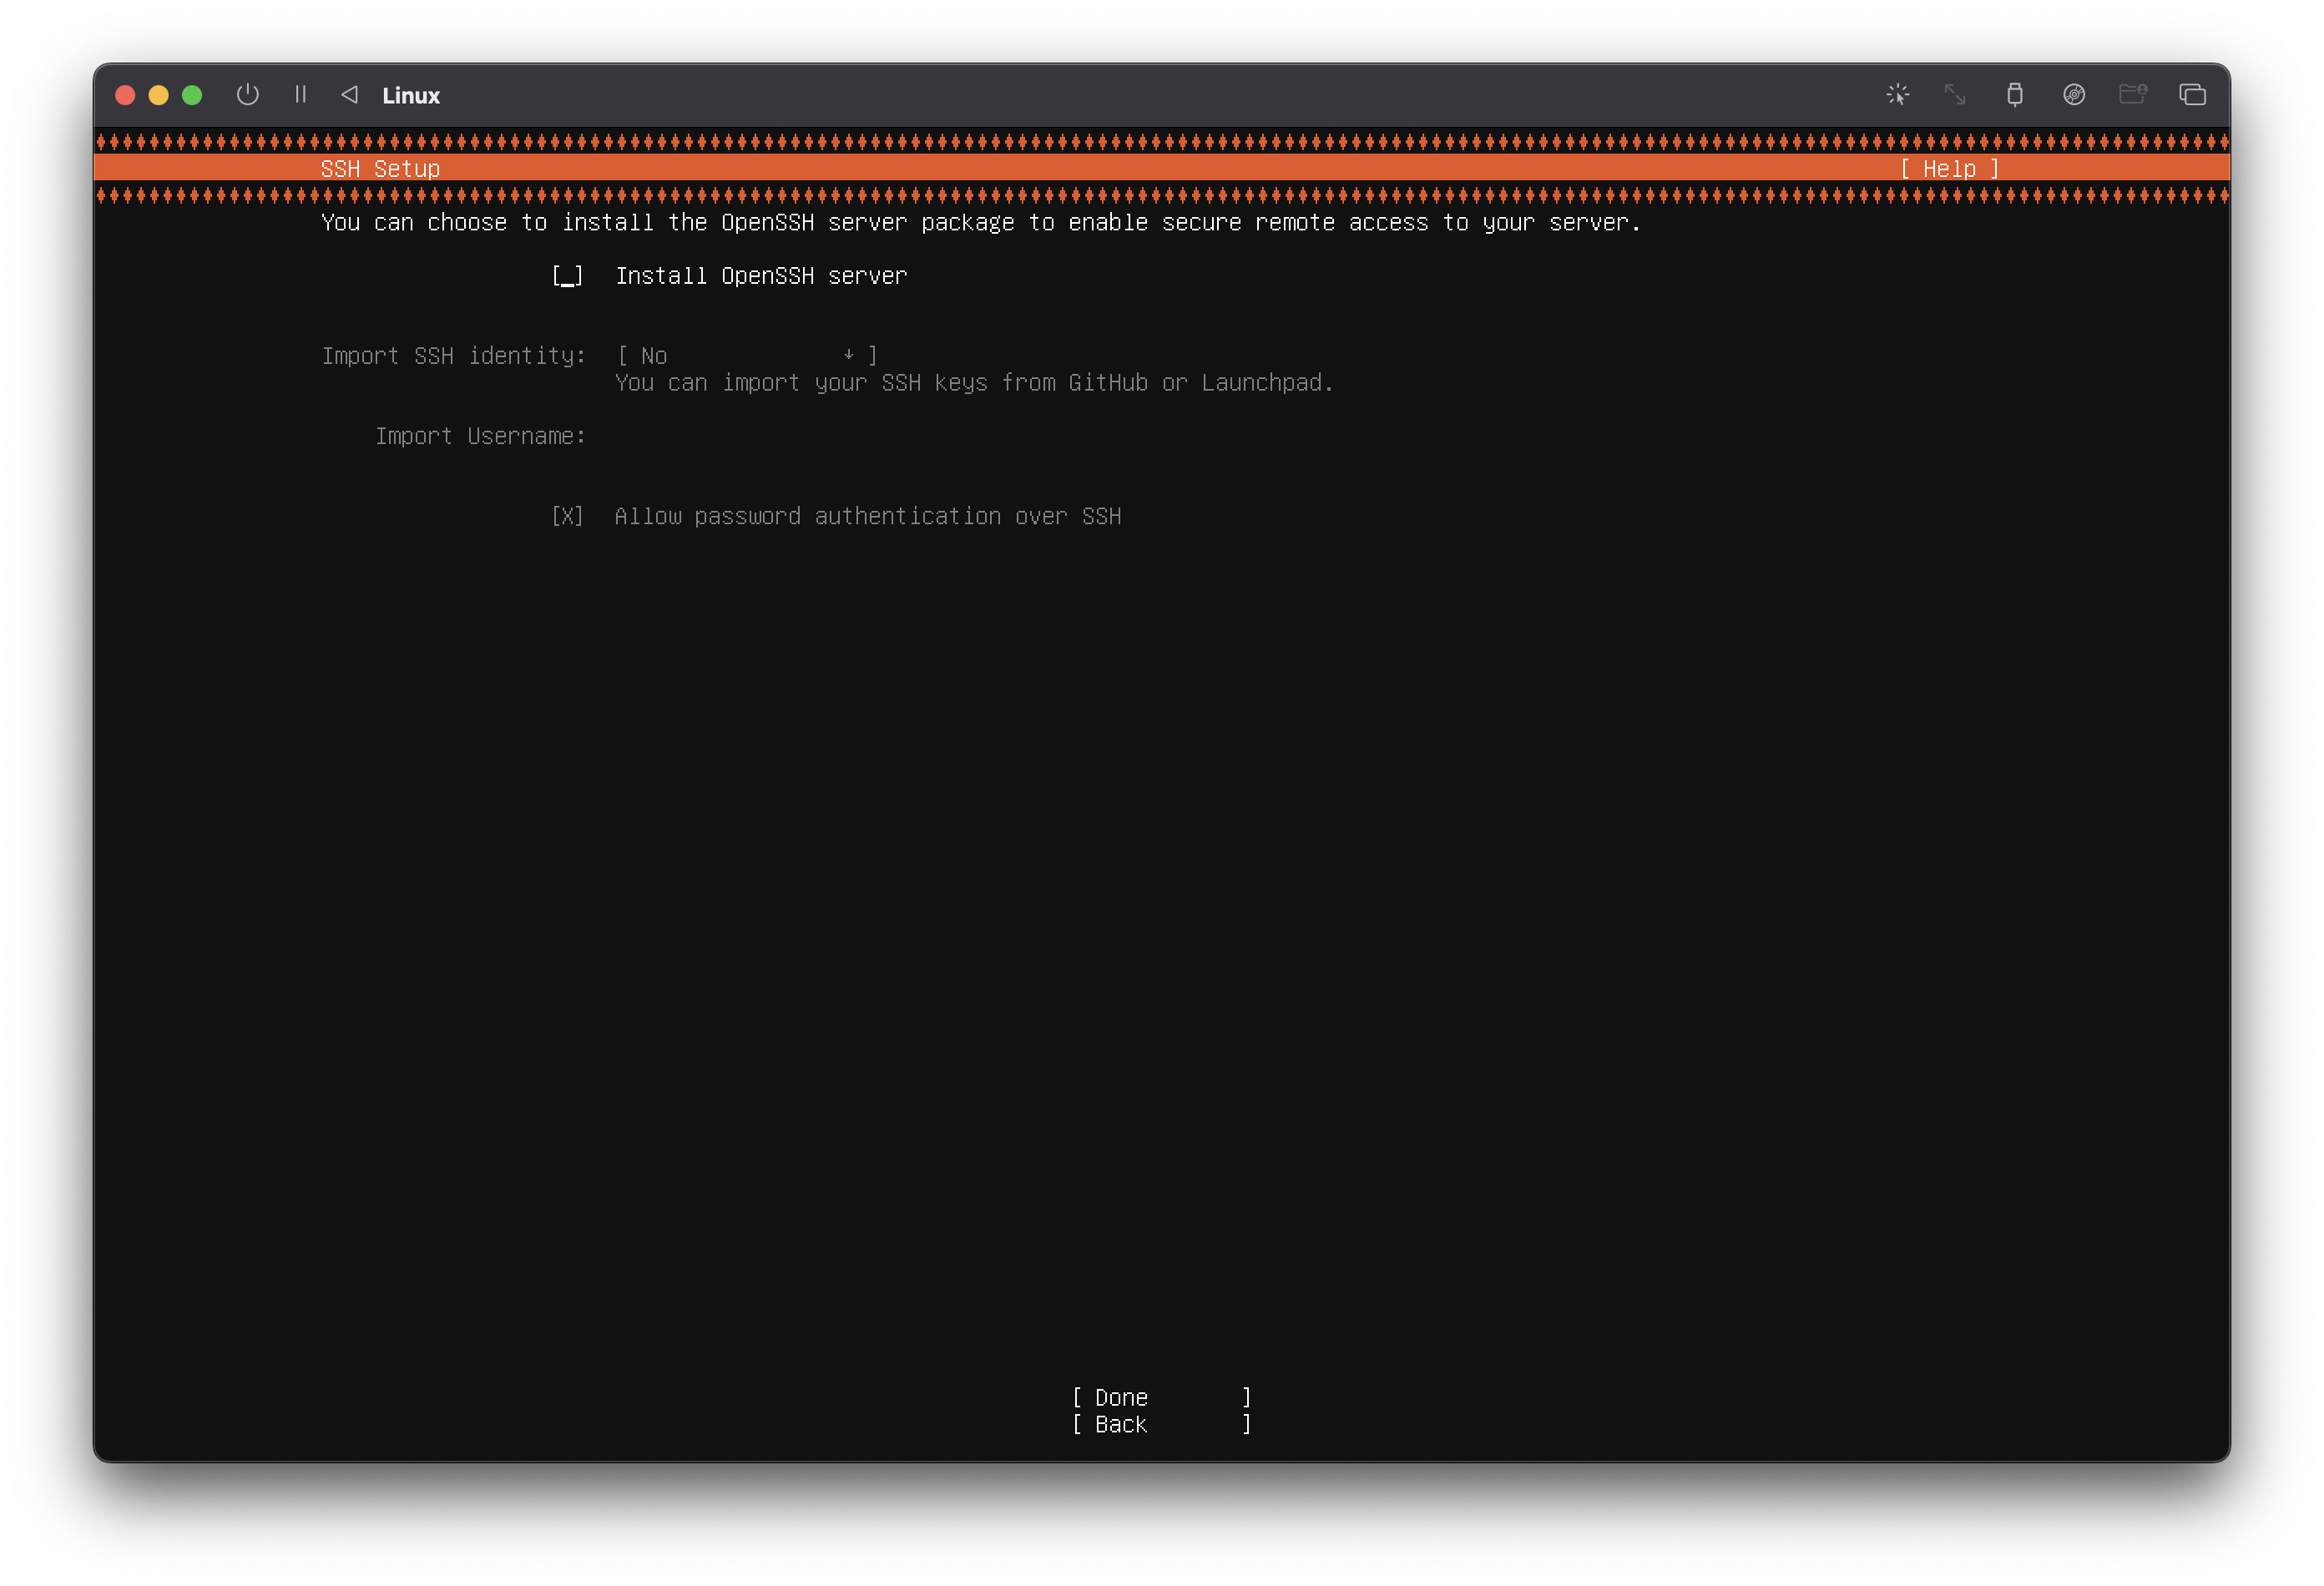The width and height of the screenshot is (2324, 1586).
Task: Click the green full-screen window button
Action: point(192,95)
